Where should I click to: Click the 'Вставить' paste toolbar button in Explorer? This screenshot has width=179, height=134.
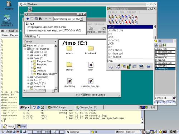[103, 30]
